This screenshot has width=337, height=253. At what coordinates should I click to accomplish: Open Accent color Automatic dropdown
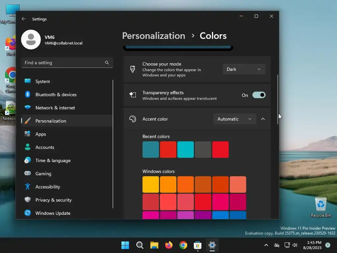[x=235, y=119]
